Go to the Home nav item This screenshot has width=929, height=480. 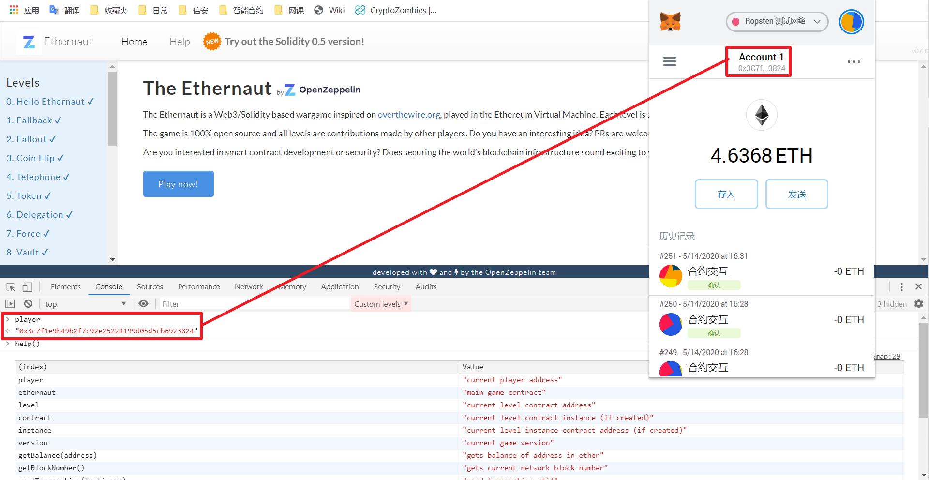(x=134, y=42)
